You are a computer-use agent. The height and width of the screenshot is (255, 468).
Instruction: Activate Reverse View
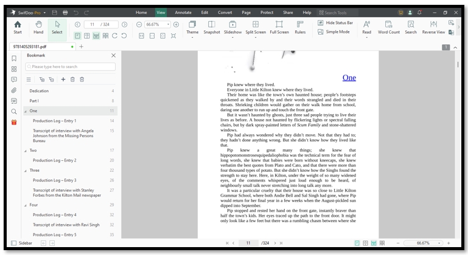click(x=433, y=27)
